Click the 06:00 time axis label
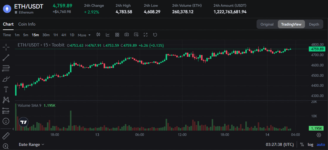328x150 pixels. click(140, 135)
